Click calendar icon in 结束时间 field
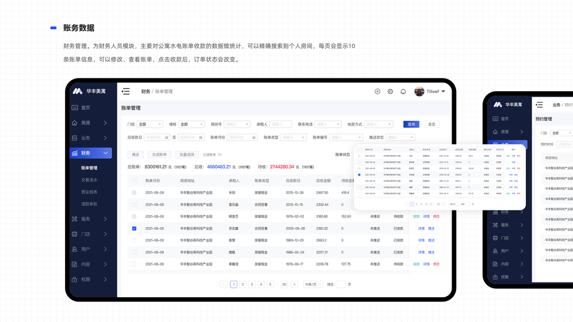Viewport: 573px width, 322px height. pyautogui.click(x=201, y=137)
